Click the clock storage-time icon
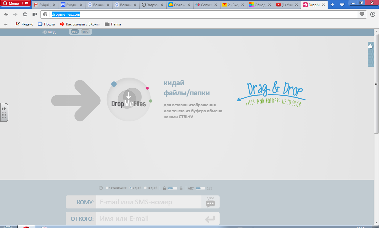The image size is (380, 228). point(101,188)
